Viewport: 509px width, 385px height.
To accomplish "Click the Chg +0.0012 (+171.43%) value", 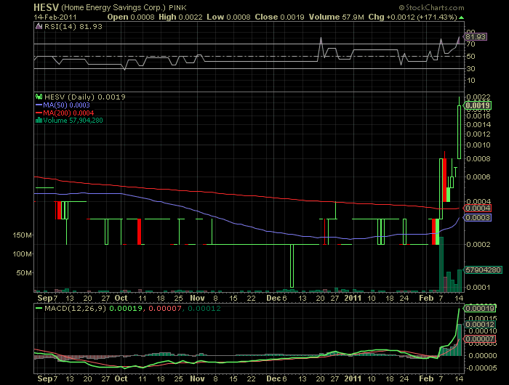I will point(412,17).
